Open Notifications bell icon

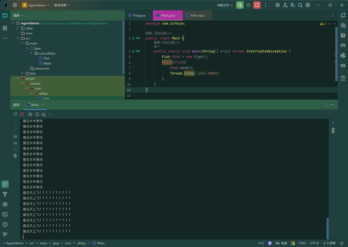(x=343, y=15)
